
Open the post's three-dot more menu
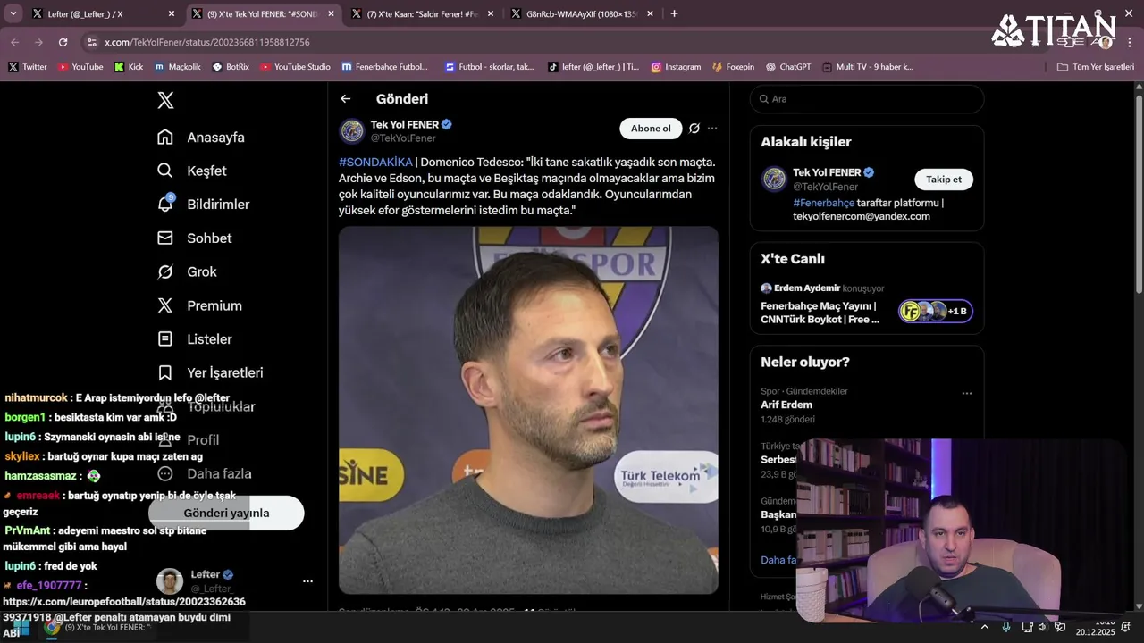click(712, 129)
